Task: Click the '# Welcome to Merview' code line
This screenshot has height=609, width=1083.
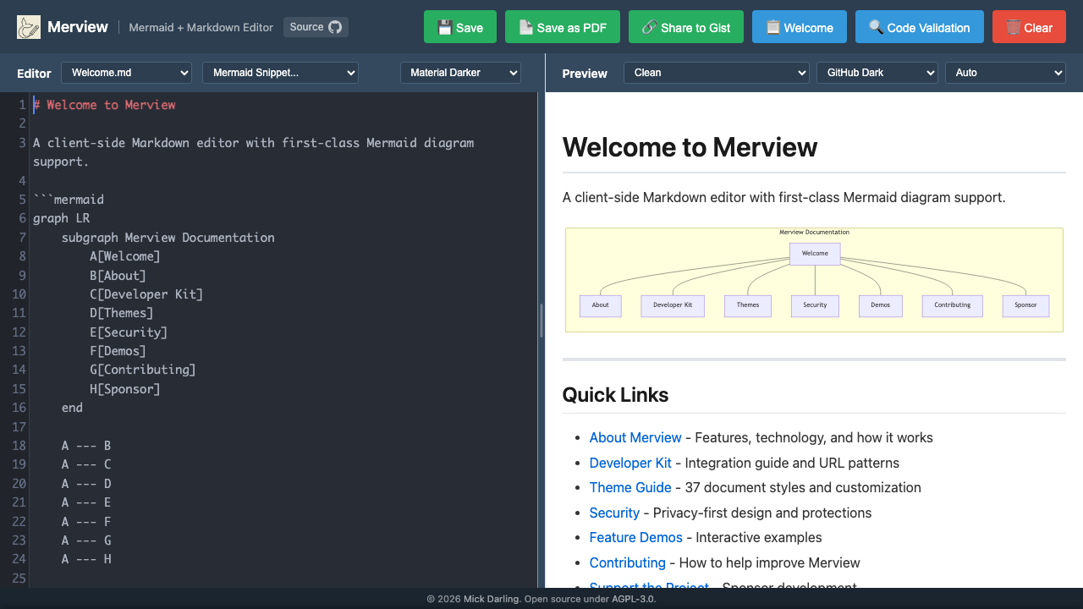Action: coord(104,105)
